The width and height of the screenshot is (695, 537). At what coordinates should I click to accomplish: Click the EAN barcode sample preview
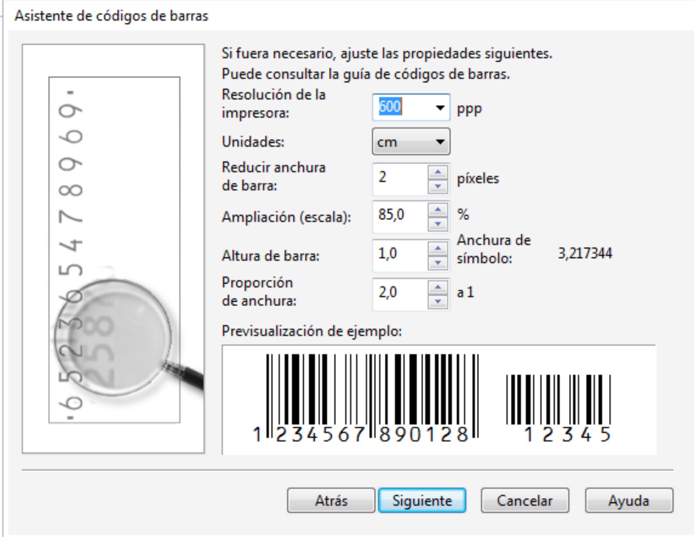[366, 398]
